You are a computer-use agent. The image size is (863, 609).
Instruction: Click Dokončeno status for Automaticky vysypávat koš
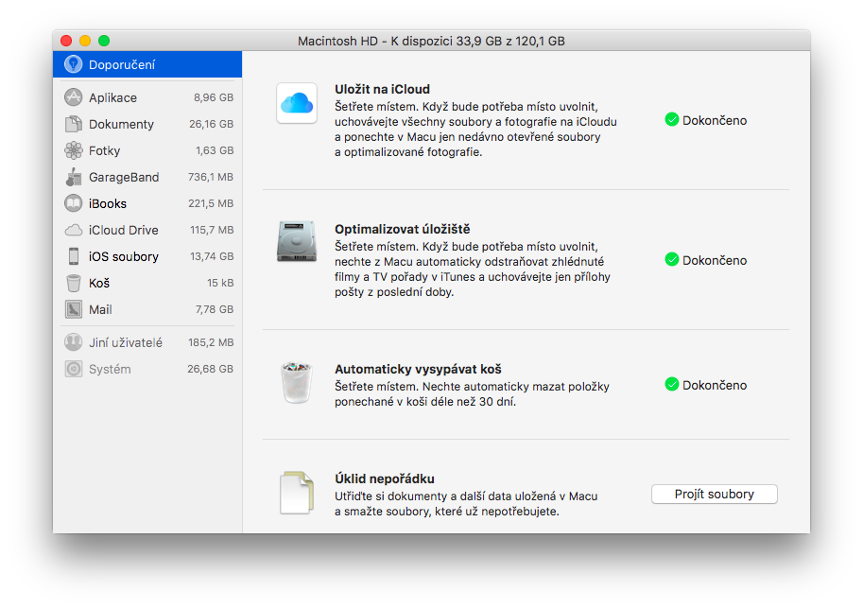coord(714,385)
